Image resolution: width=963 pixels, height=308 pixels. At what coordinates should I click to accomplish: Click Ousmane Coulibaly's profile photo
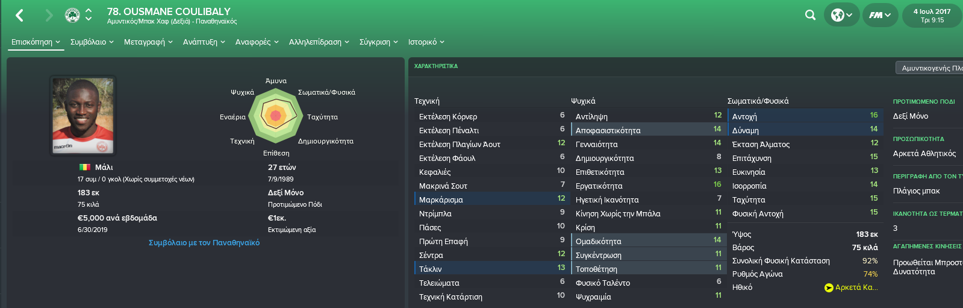click(83, 115)
